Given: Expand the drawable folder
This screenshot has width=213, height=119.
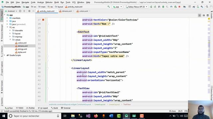Looking at the screenshot, I should [10, 30].
